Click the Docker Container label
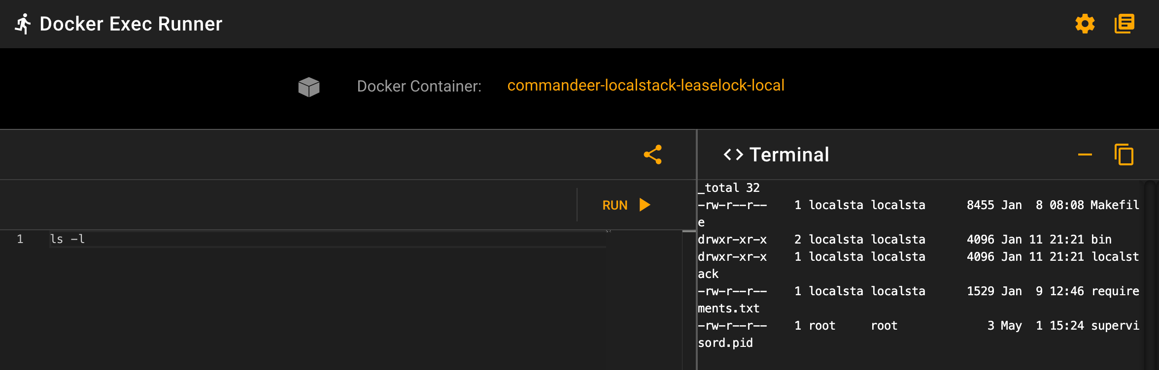The height and width of the screenshot is (370, 1159). 419,86
